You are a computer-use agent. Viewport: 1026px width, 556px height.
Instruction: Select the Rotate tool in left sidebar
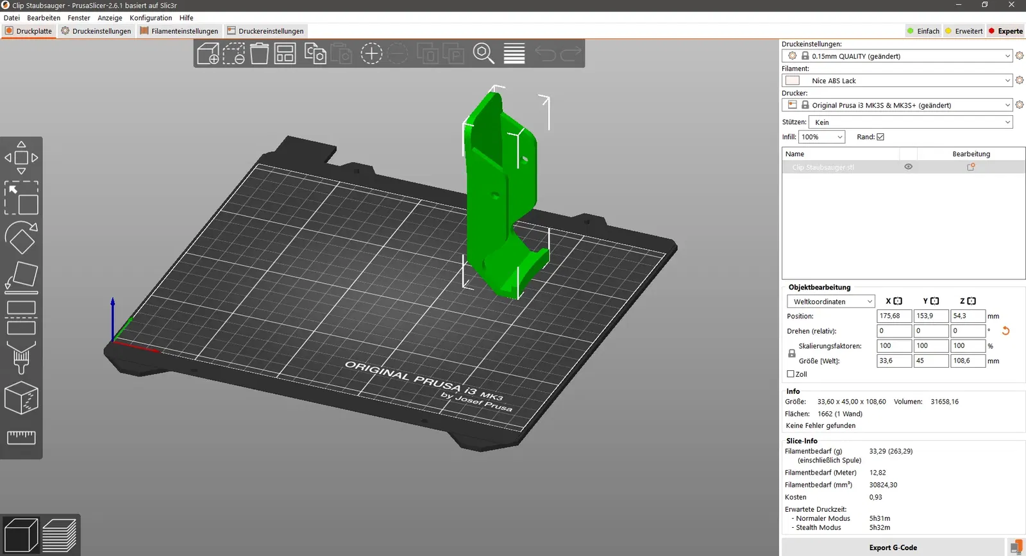21,238
